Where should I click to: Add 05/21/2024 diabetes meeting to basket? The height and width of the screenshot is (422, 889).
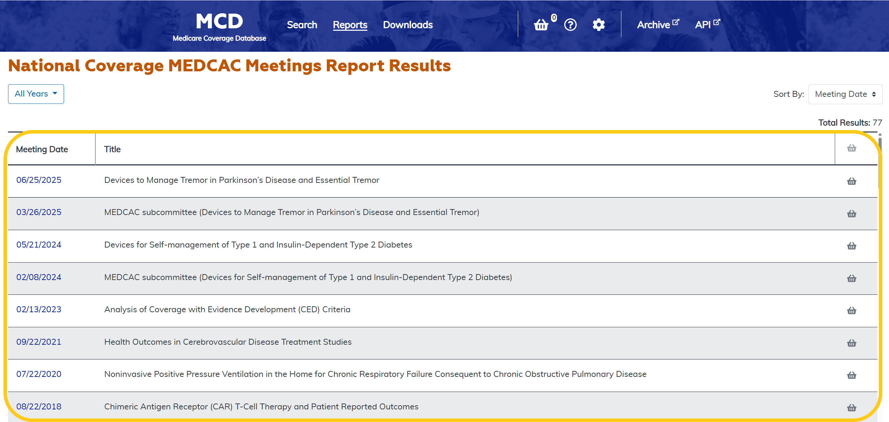851,246
